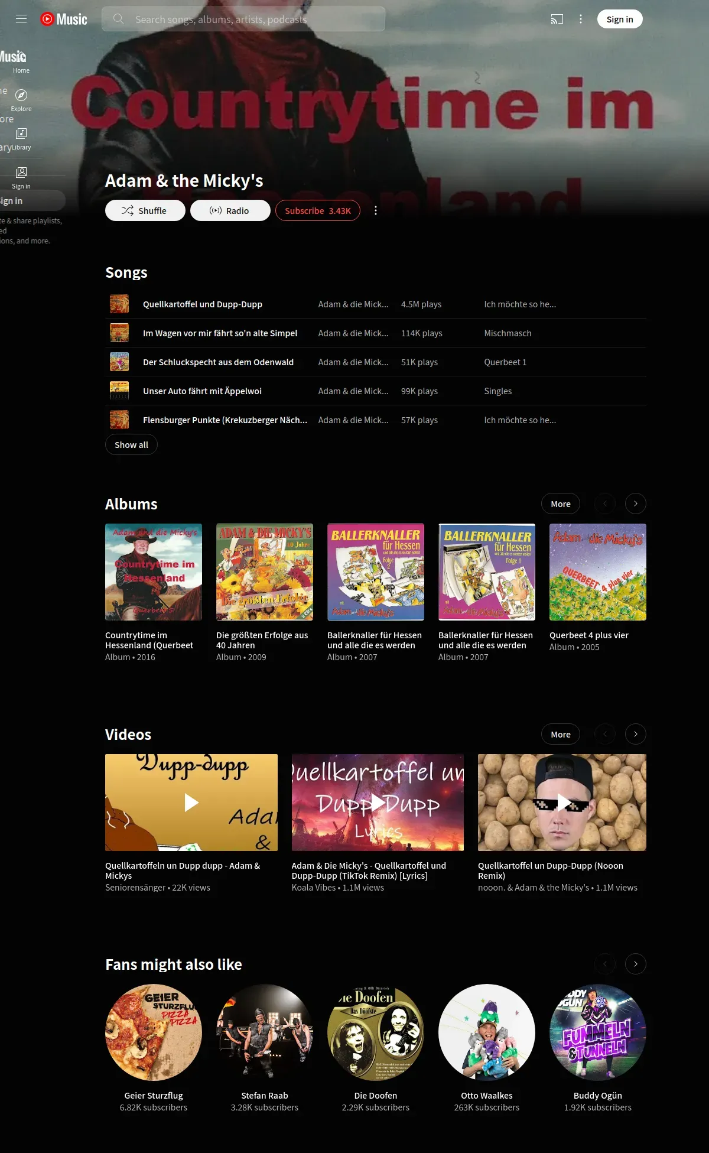Screen dimensions: 709x1153
Task: Open Library in the sidebar
Action: pos(21,139)
